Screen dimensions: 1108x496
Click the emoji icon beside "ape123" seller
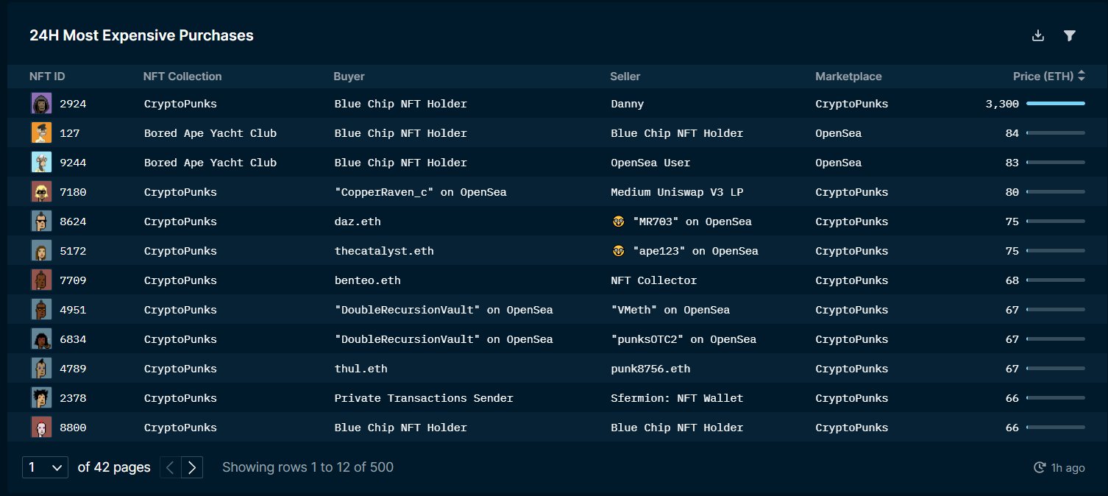pos(618,251)
